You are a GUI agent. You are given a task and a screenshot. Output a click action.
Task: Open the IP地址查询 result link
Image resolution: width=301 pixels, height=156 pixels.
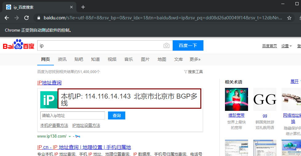(x=49, y=83)
